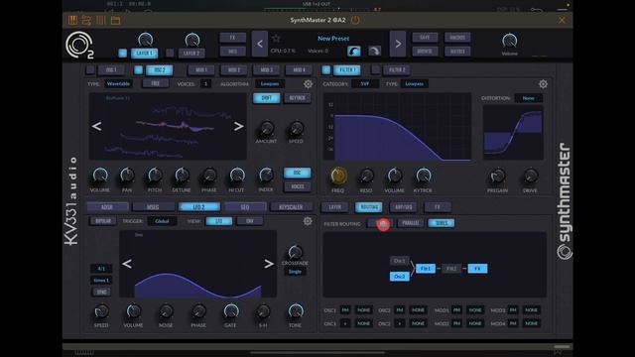Image resolution: width=635 pixels, height=357 pixels.
Task: Click the Filt2 node in routing diagram
Action: coord(451,269)
